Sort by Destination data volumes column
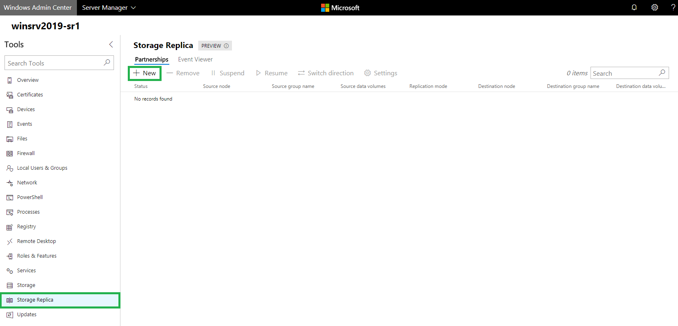Viewport: 678px width, 326px height. pos(641,86)
